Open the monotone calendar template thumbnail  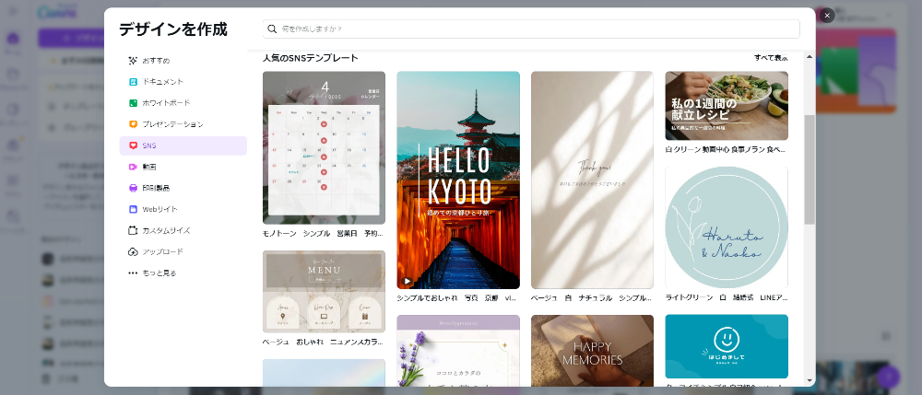pyautogui.click(x=324, y=148)
